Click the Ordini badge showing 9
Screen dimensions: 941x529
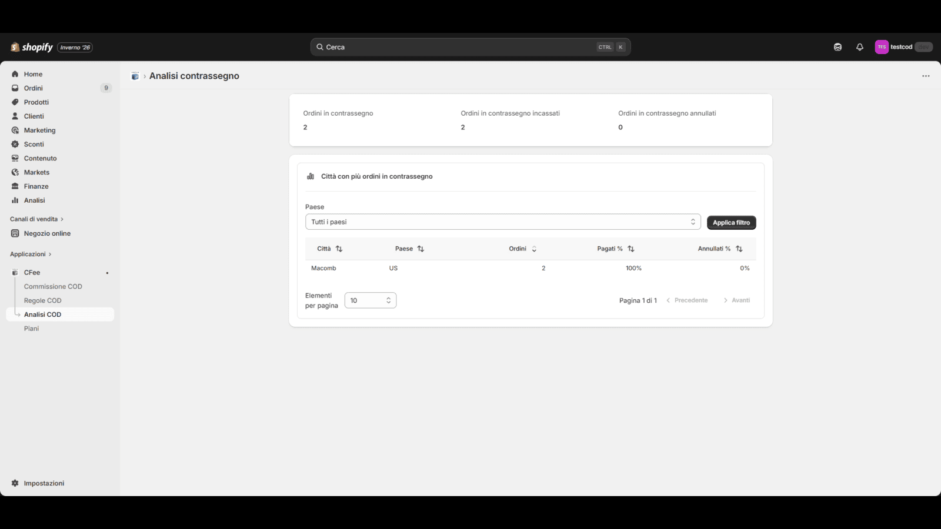tap(106, 88)
